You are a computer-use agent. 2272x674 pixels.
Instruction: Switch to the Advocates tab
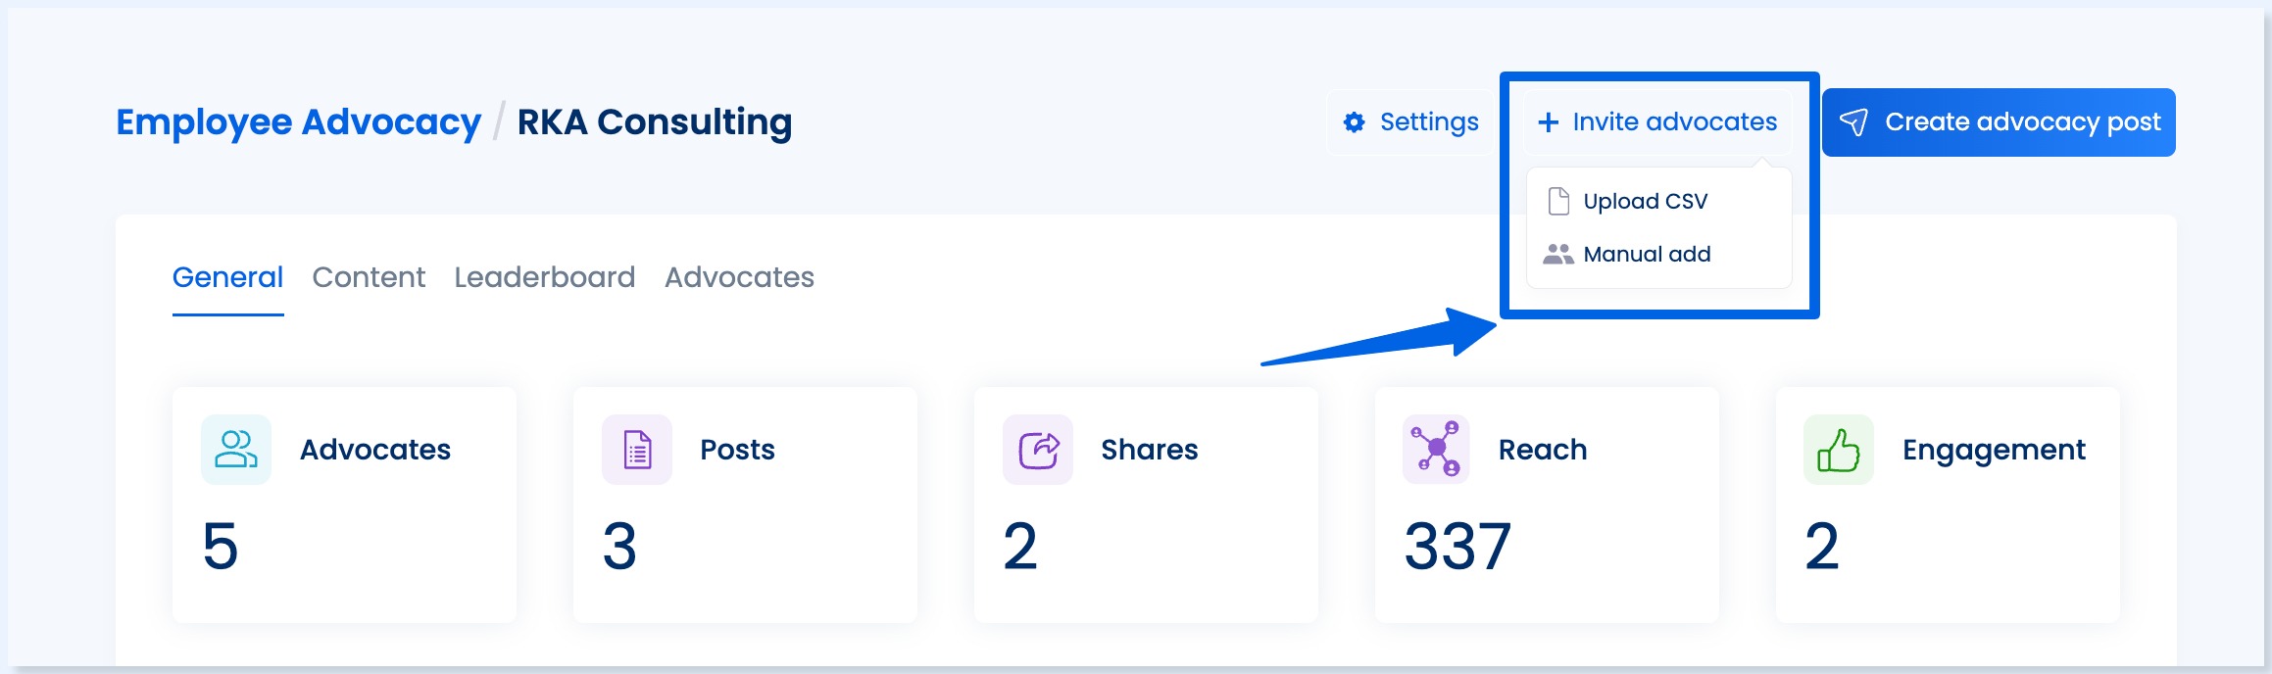(739, 277)
